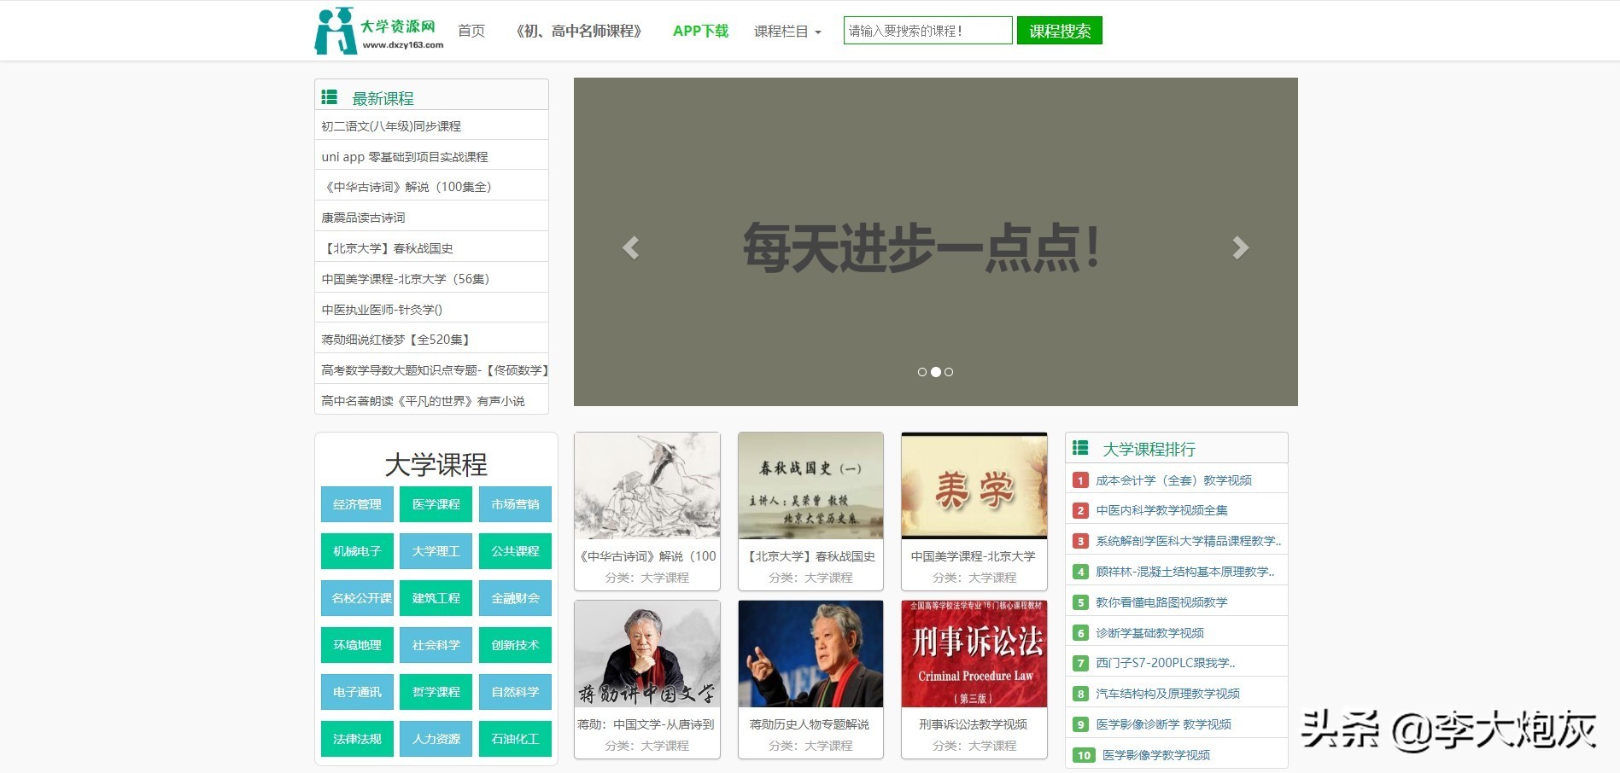Click the list icon beside 大学课程排行 heading
The image size is (1620, 773).
(1081, 447)
